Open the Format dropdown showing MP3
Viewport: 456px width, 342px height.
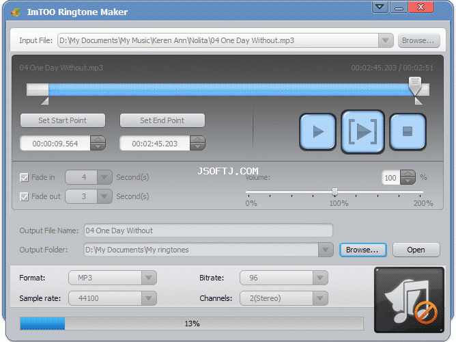[149, 278]
